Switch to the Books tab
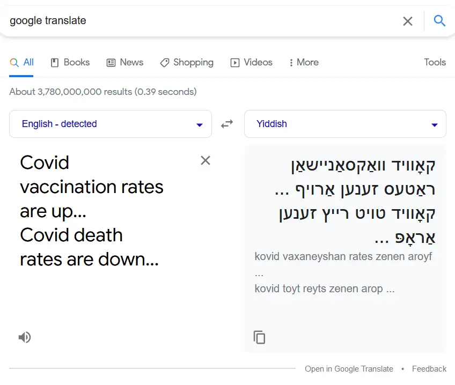 click(x=70, y=63)
